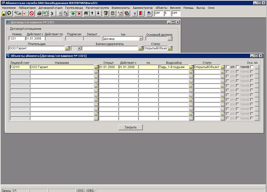The width and height of the screenshot is (267, 192).
Task: Expand small dropdown next to Плательщик field
Action: [x=79, y=48]
